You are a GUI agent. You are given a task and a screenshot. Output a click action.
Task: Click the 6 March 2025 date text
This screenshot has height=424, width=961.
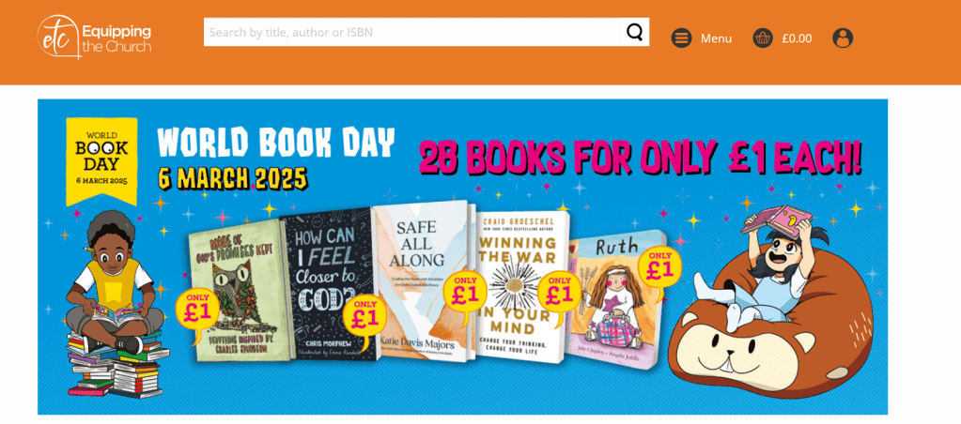[233, 178]
